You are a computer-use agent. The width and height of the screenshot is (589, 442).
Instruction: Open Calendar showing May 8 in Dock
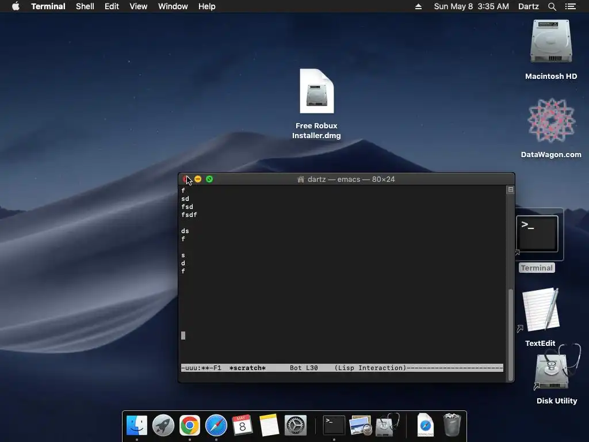242,425
